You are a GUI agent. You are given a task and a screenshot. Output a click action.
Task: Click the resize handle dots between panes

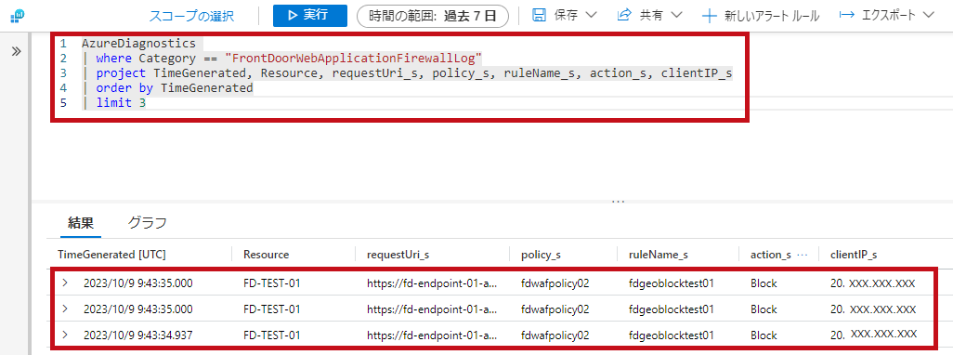(x=618, y=202)
